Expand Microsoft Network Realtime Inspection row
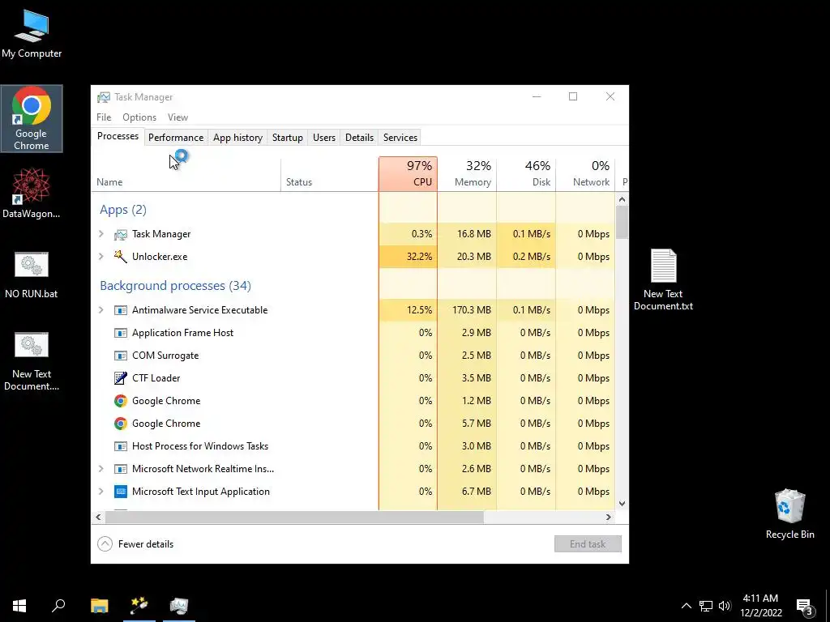The height and width of the screenshot is (622, 830). [101, 469]
